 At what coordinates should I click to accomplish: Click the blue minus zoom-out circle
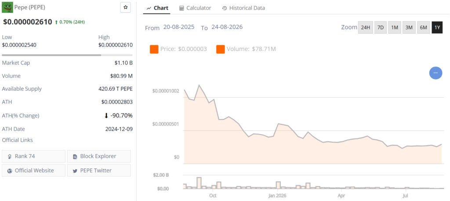coord(435,72)
